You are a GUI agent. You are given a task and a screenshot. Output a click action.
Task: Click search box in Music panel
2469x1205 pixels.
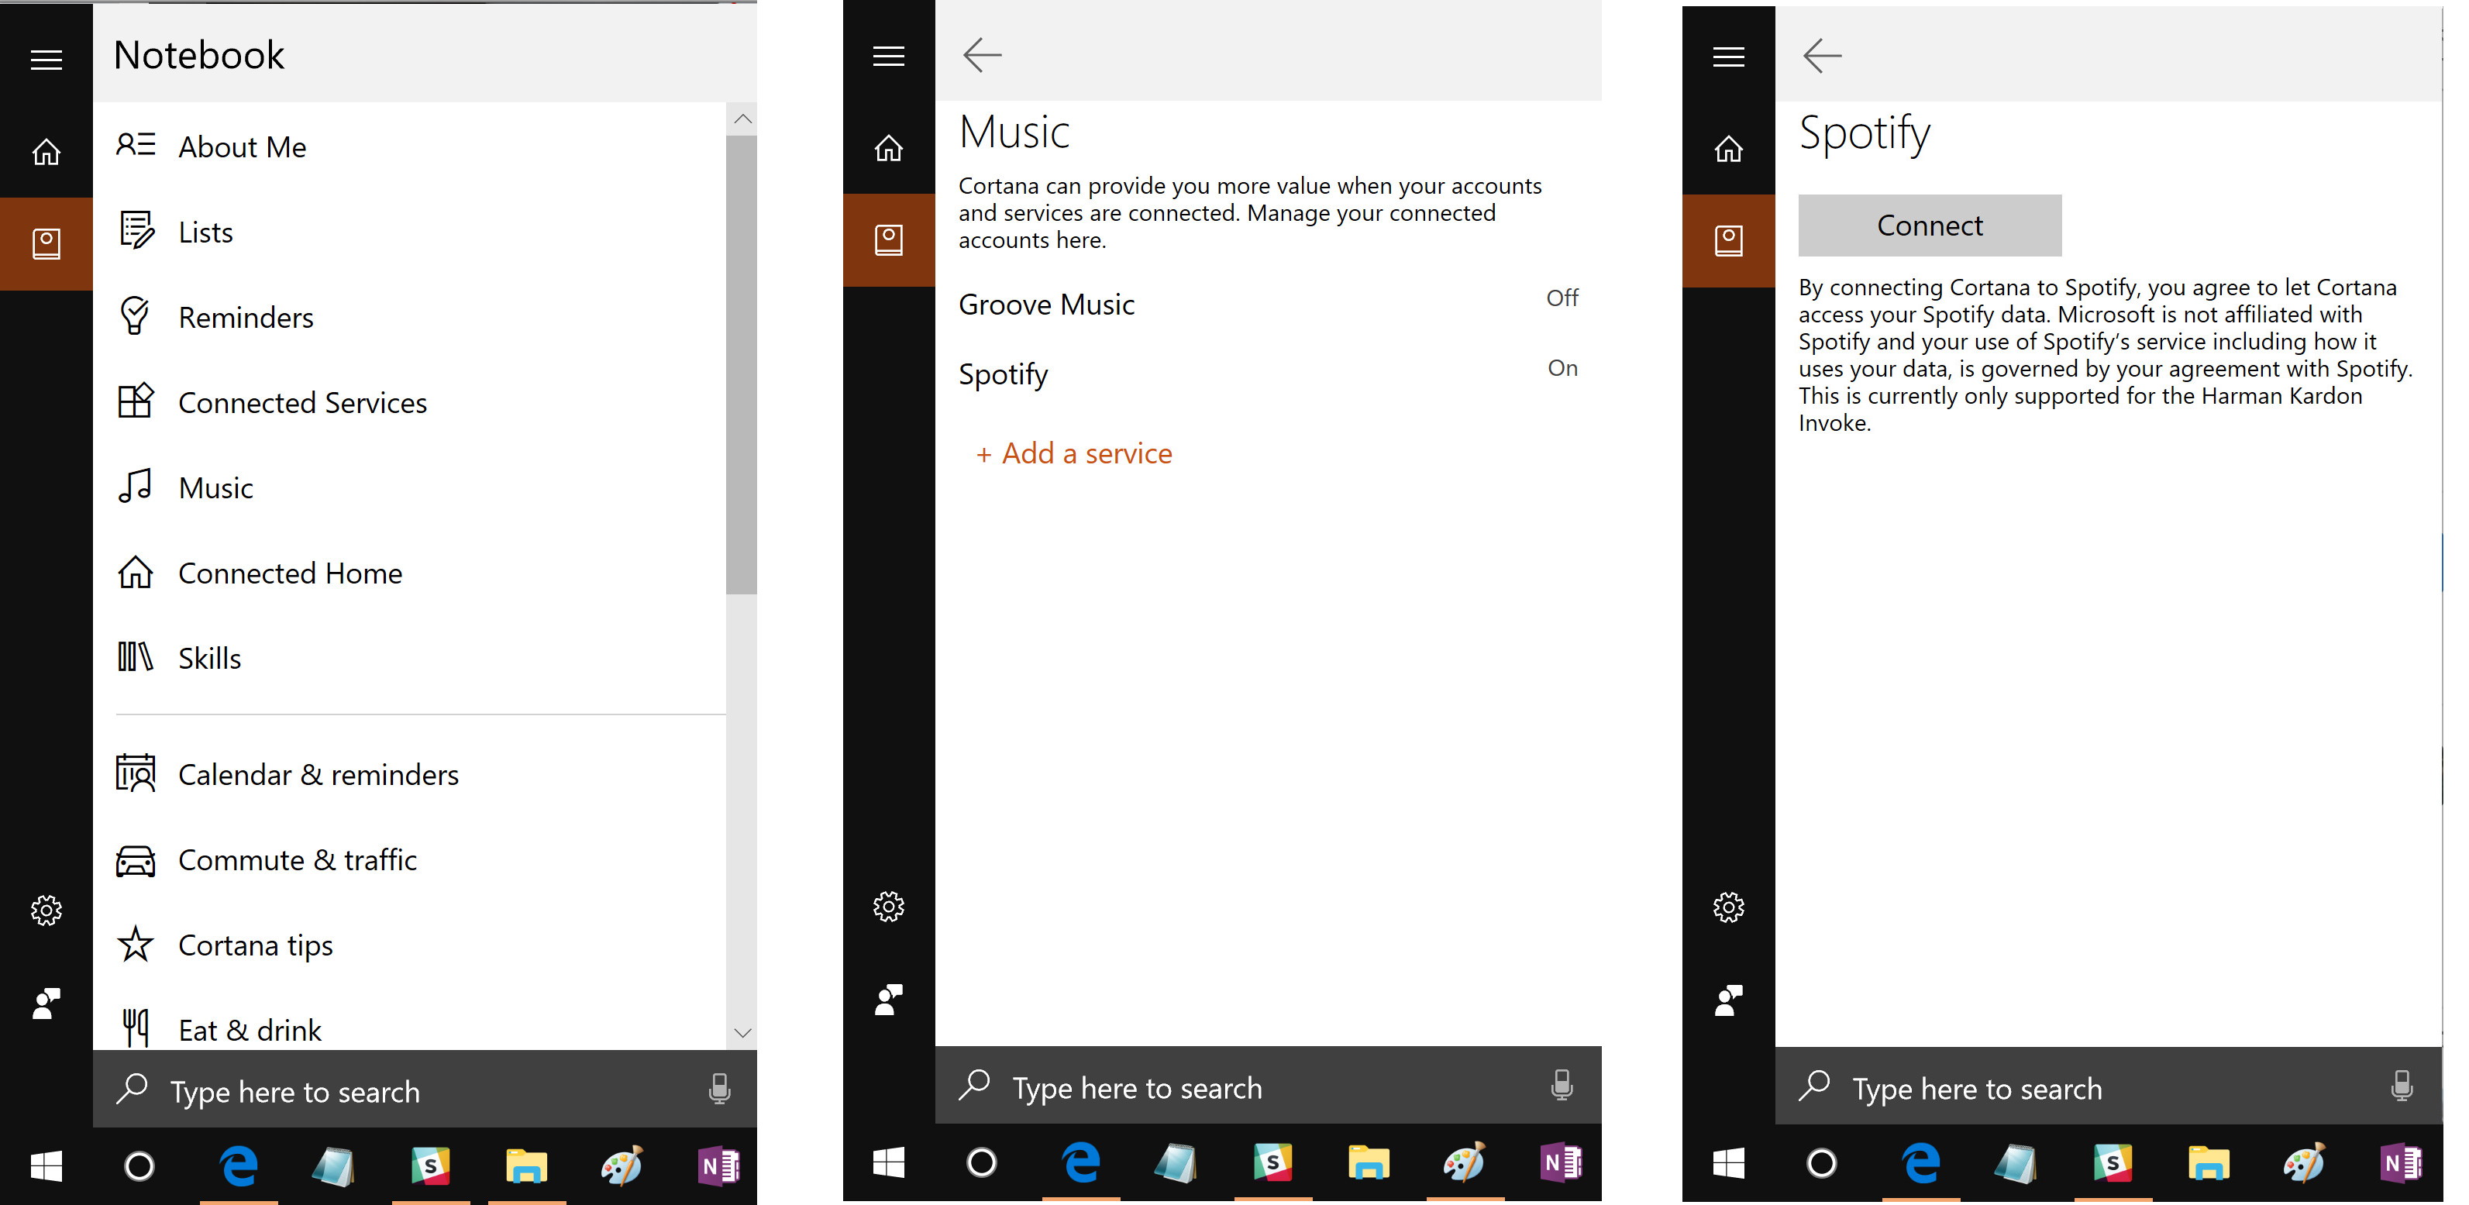pos(1268,1085)
